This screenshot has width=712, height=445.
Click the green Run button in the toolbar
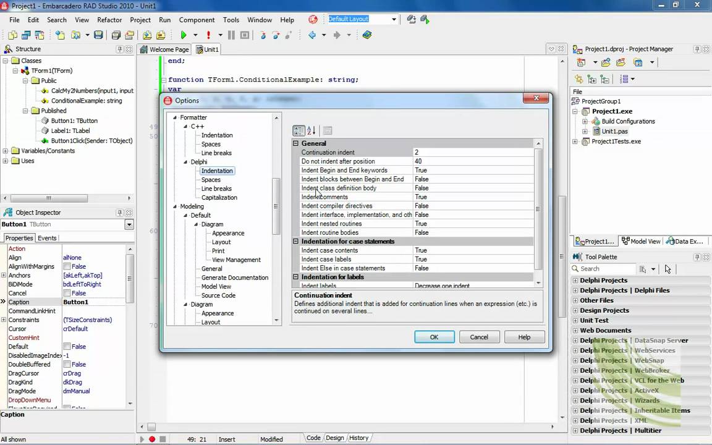coord(184,35)
